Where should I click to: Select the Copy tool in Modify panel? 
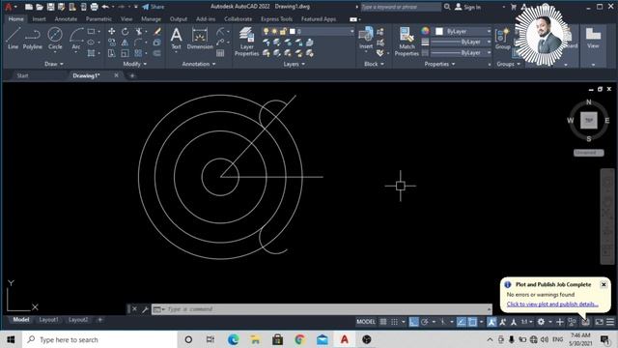click(x=112, y=43)
